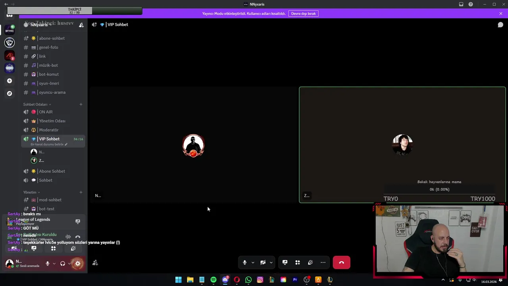The height and width of the screenshot is (286, 508).
Task: Open oyuncu-arama text channel
Action: (53, 92)
